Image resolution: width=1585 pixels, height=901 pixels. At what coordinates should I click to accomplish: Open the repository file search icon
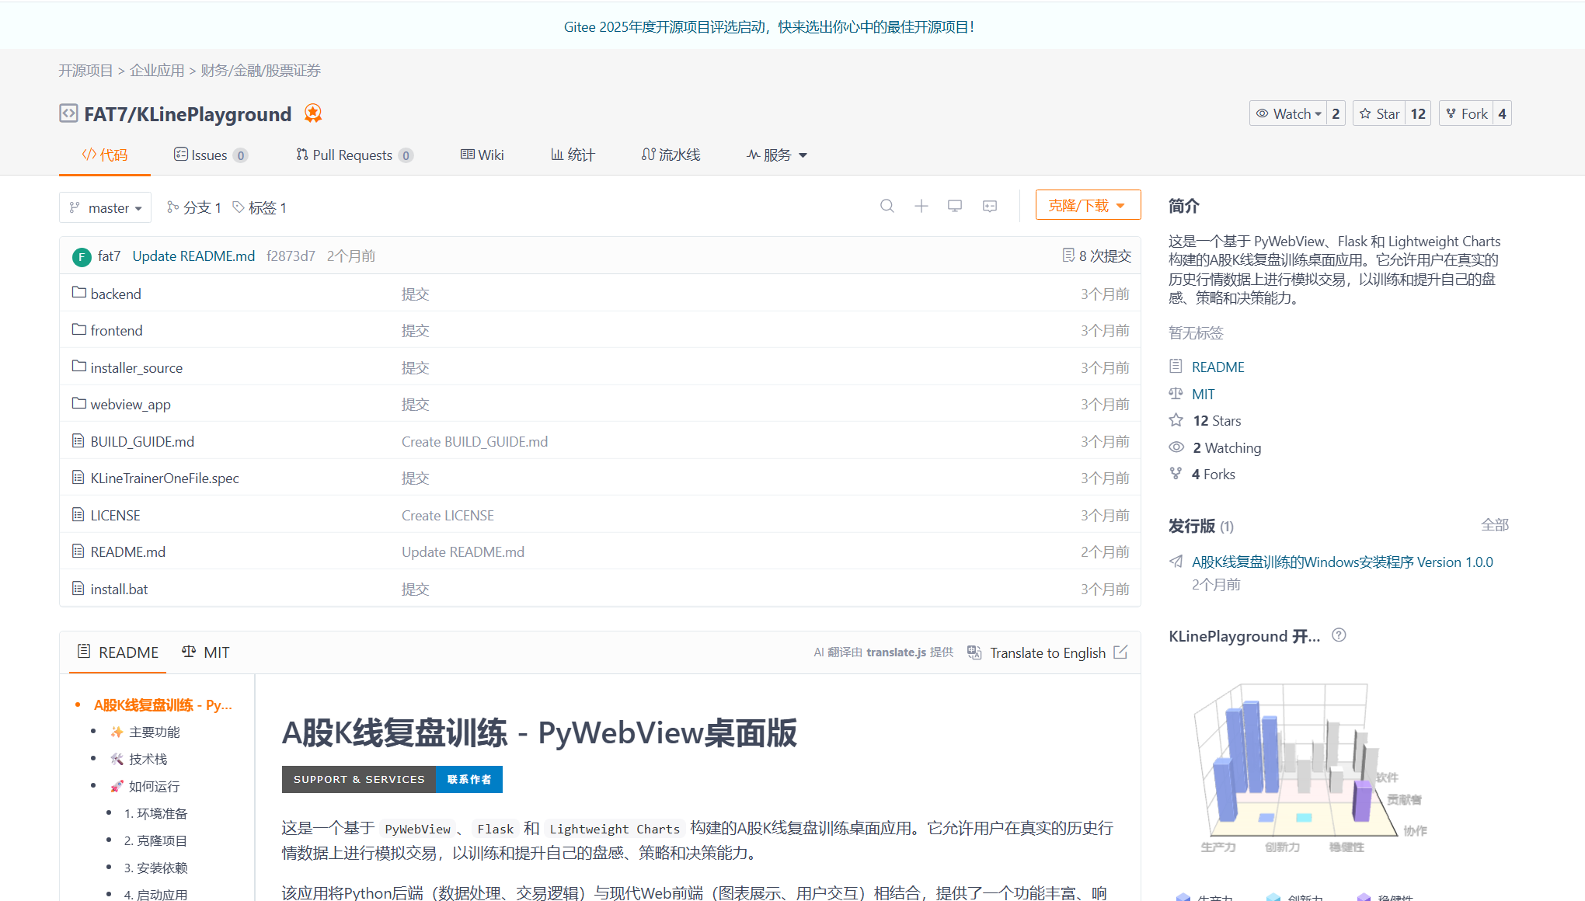[887, 206]
